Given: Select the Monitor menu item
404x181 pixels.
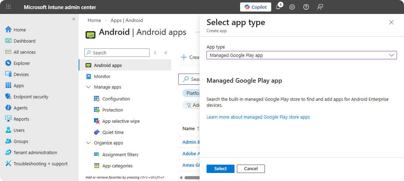Looking at the screenshot, I should 102,76.
